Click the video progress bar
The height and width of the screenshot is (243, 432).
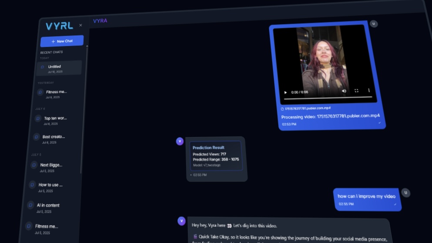tap(328, 98)
